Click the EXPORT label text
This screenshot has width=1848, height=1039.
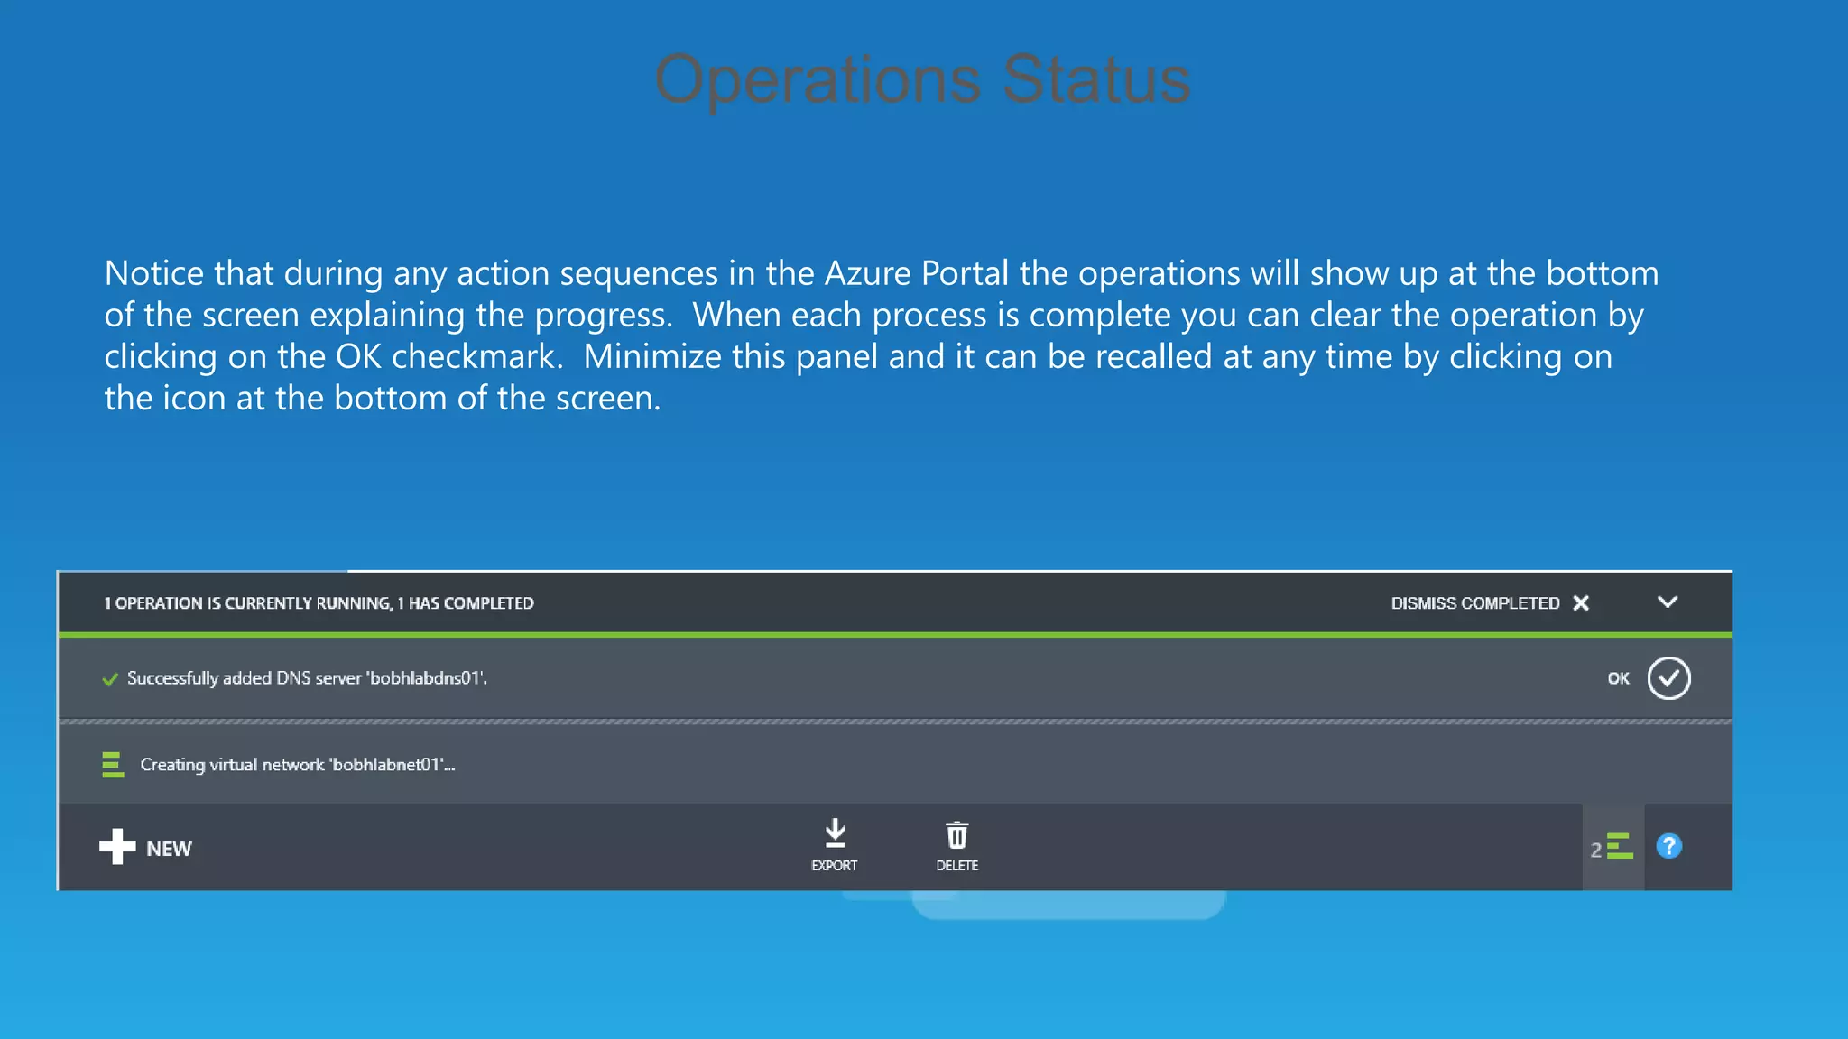click(835, 866)
